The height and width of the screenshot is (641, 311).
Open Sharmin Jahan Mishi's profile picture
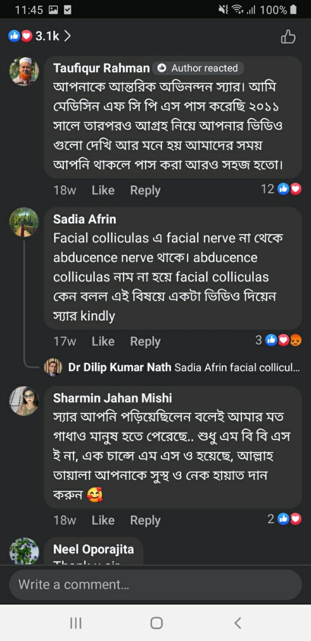click(x=24, y=401)
